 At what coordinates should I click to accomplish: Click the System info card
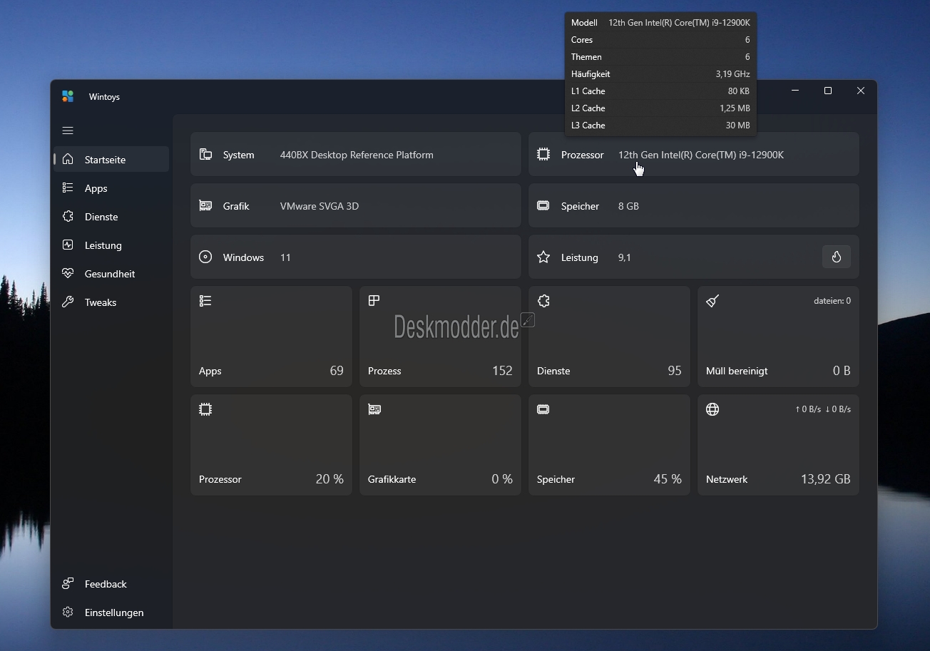click(356, 154)
